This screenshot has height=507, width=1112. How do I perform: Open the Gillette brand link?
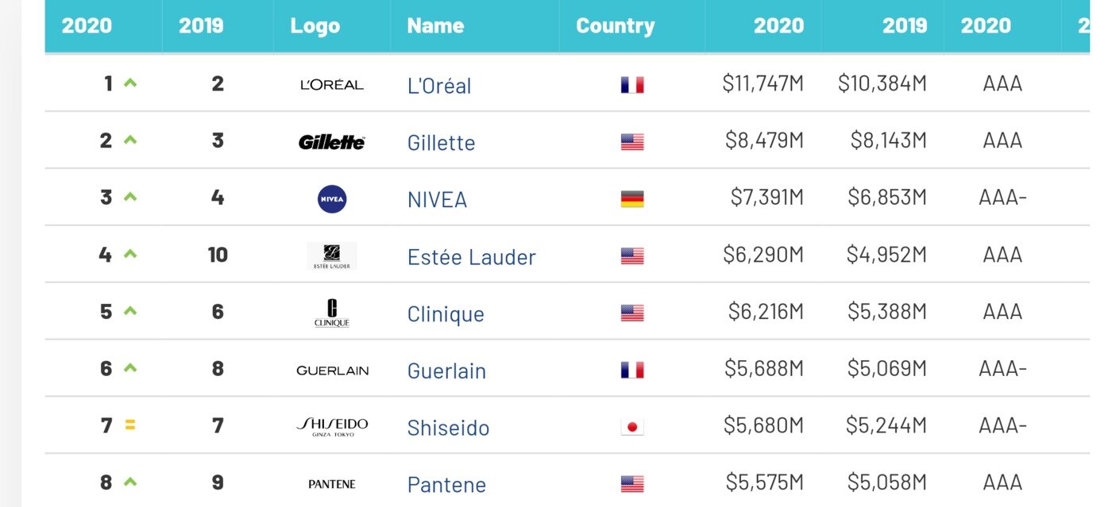(x=441, y=143)
